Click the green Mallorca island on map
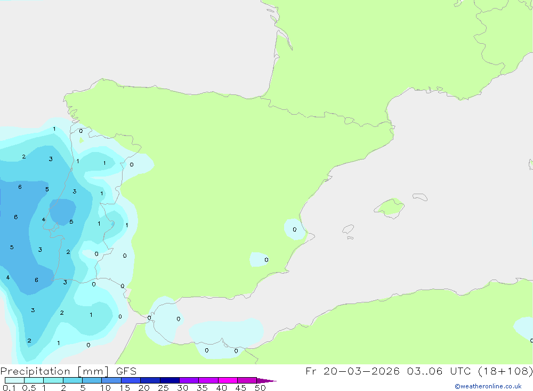This screenshot has height=391, width=533. [390, 208]
